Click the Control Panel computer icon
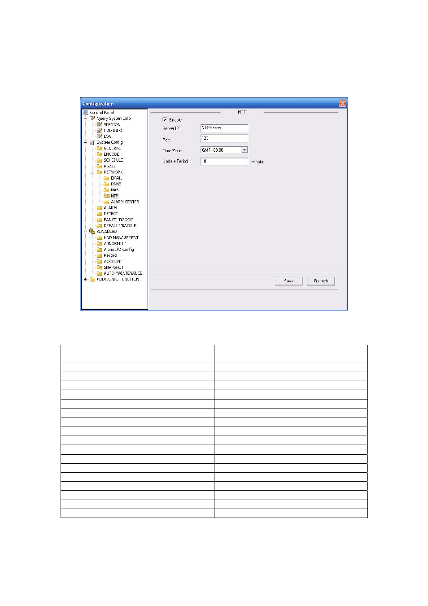Viewport: 428px width, 606px height. click(85, 112)
